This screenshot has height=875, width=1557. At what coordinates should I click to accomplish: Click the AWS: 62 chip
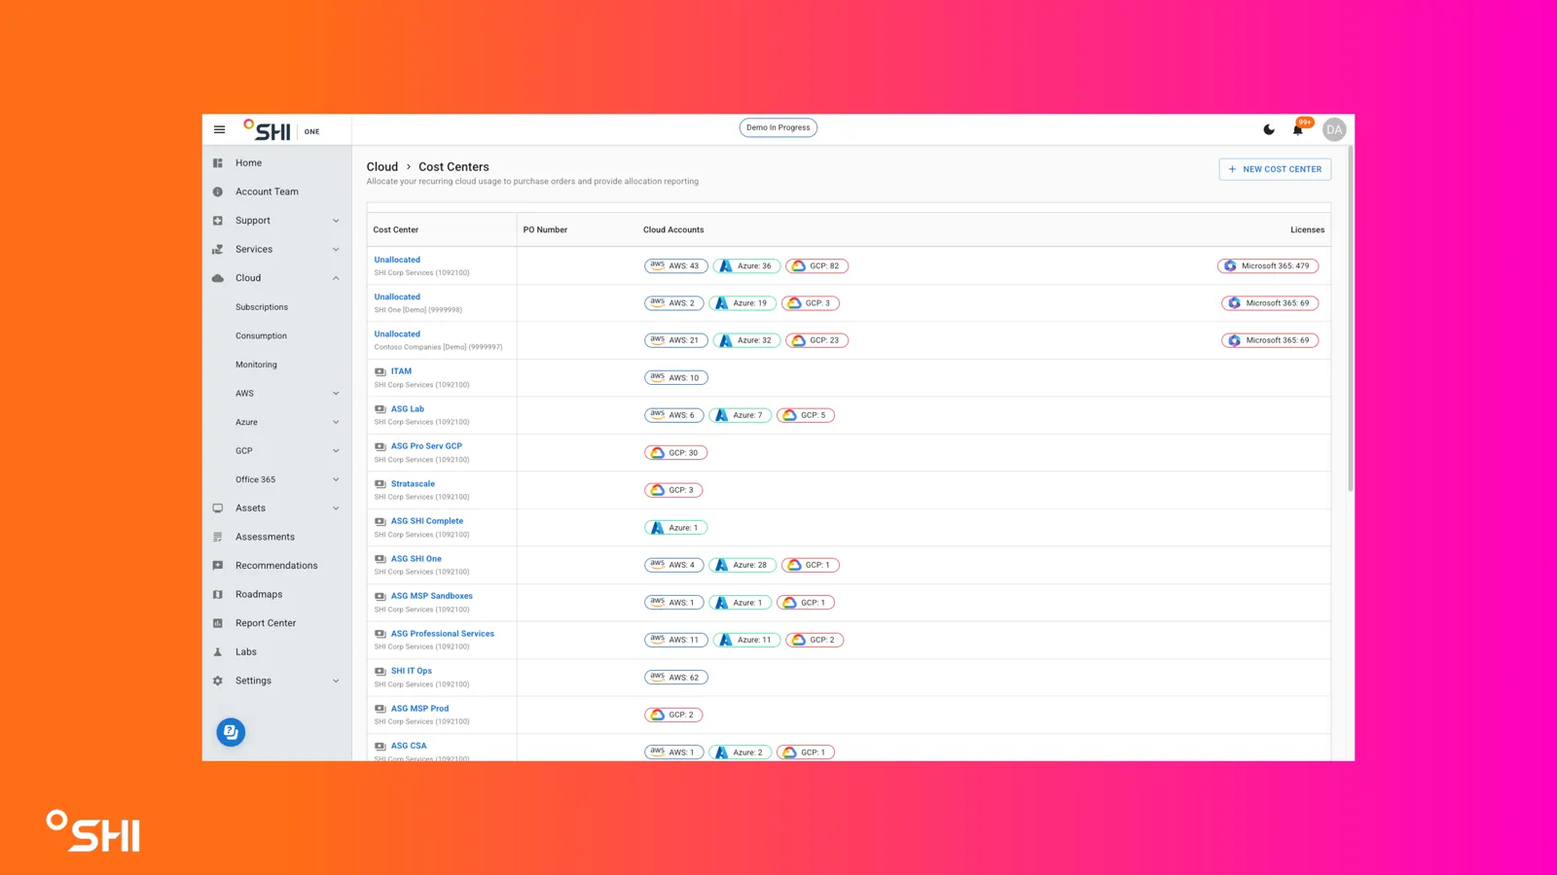pyautogui.click(x=676, y=678)
